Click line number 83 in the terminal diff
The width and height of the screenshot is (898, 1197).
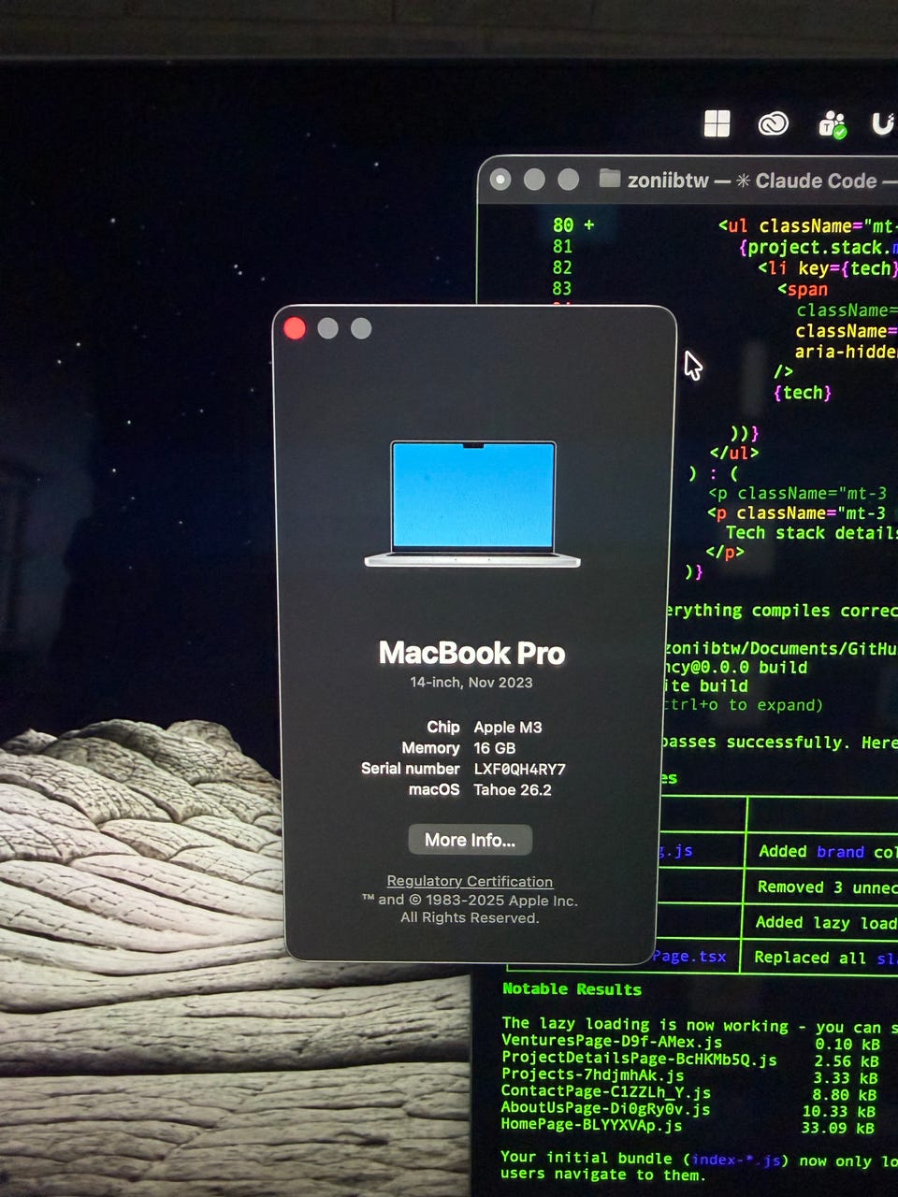(562, 288)
